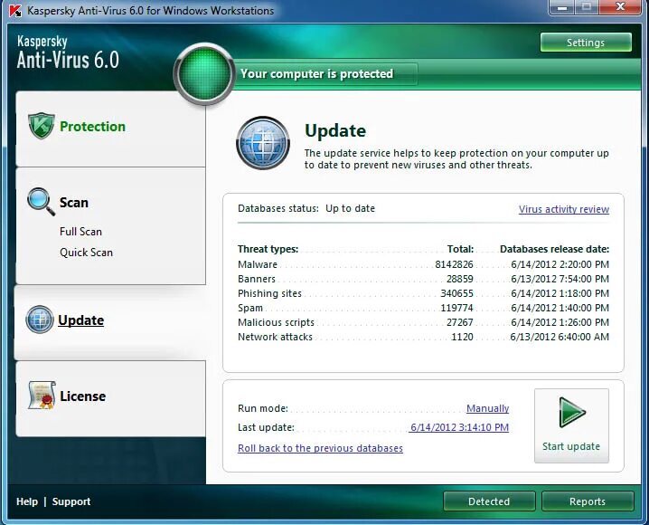Viewport: 649px width, 525px height.
Task: Click the Update globe icon in sidebar
Action: point(40,320)
